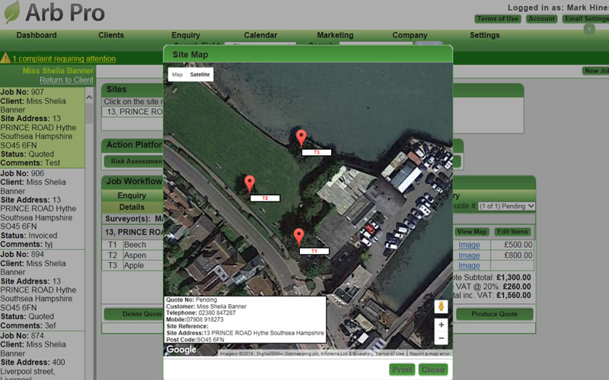Open the Calendar menu
609x380 pixels.
click(260, 35)
